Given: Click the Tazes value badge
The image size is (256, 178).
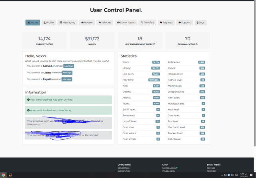Looking at the screenshot, I should tap(156, 104).
